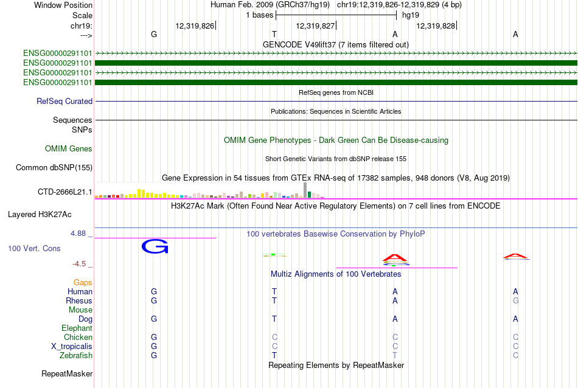Click 'Multiz Alignments of 100 Vertebrates' title
578x388 pixels.
point(336,274)
